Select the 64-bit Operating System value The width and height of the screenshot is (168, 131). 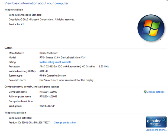pyautogui.click(x=53, y=76)
